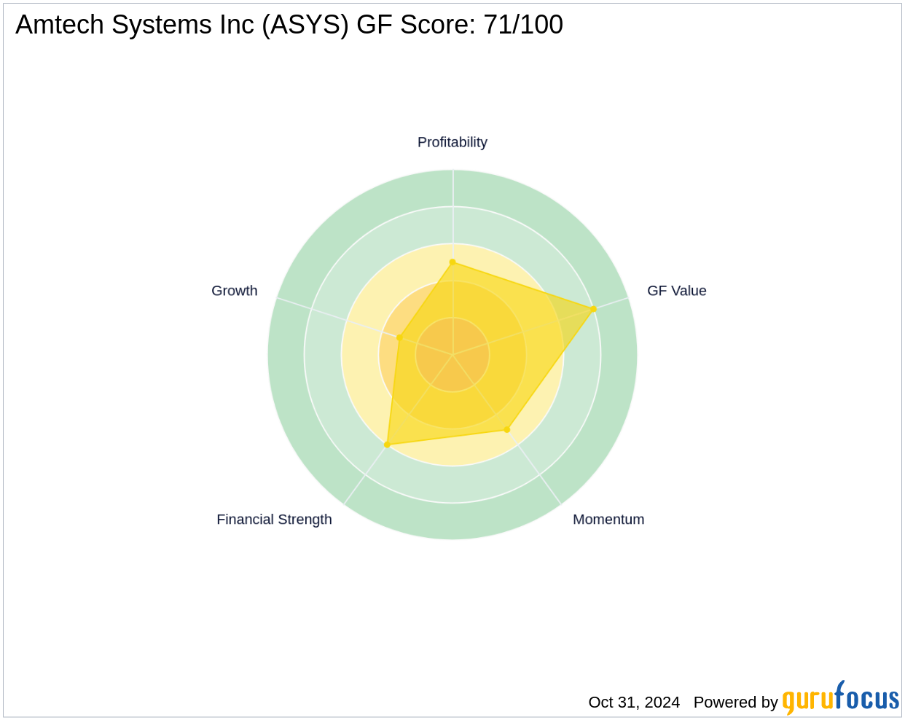
Task: Toggle the Momentum axis label
Action: click(608, 519)
